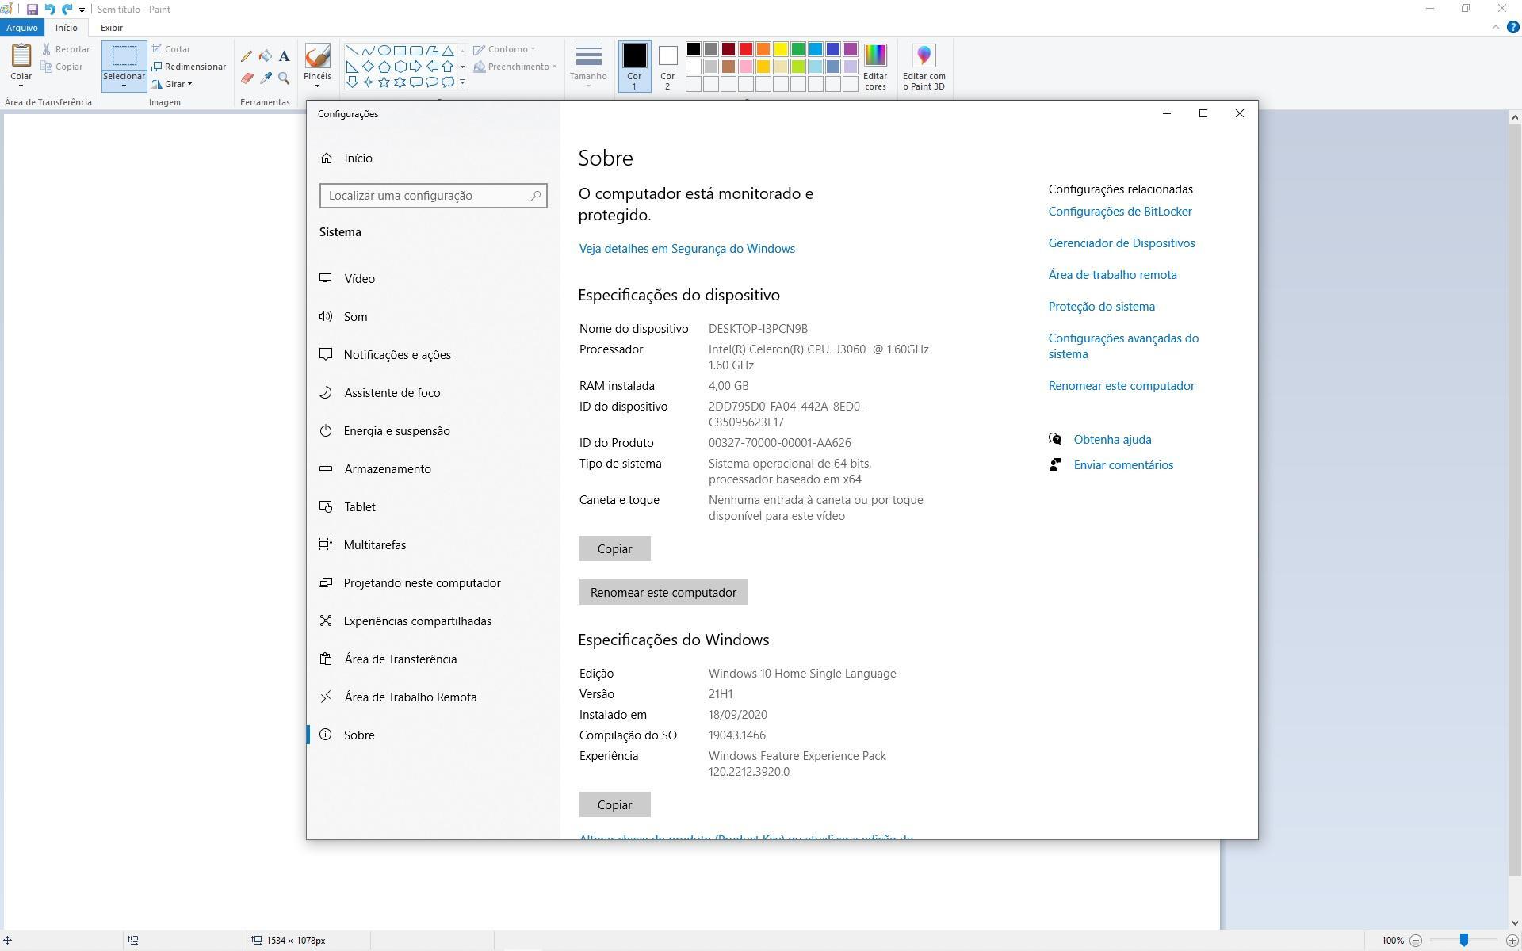
Task: Open Editar cores color editor
Action: click(x=875, y=67)
